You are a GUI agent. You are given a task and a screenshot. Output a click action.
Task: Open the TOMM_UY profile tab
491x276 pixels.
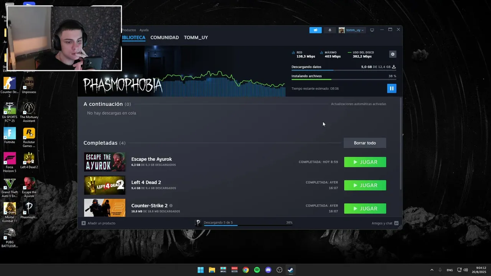pyautogui.click(x=196, y=38)
